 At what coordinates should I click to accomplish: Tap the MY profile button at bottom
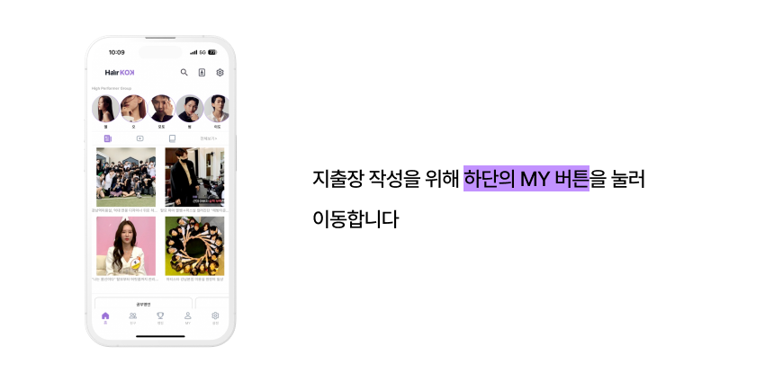tap(187, 318)
